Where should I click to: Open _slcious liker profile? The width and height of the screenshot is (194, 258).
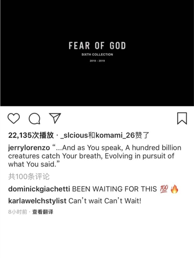[74, 135]
